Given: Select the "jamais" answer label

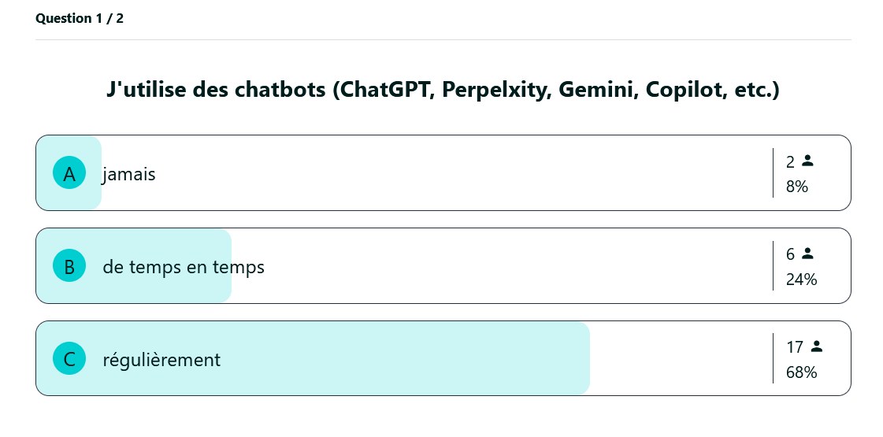Looking at the screenshot, I should click(x=129, y=174).
